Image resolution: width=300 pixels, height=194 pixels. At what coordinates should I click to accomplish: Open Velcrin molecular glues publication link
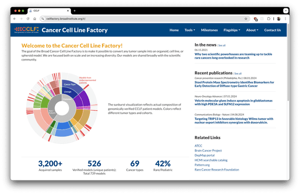pyautogui.click(x=233, y=102)
